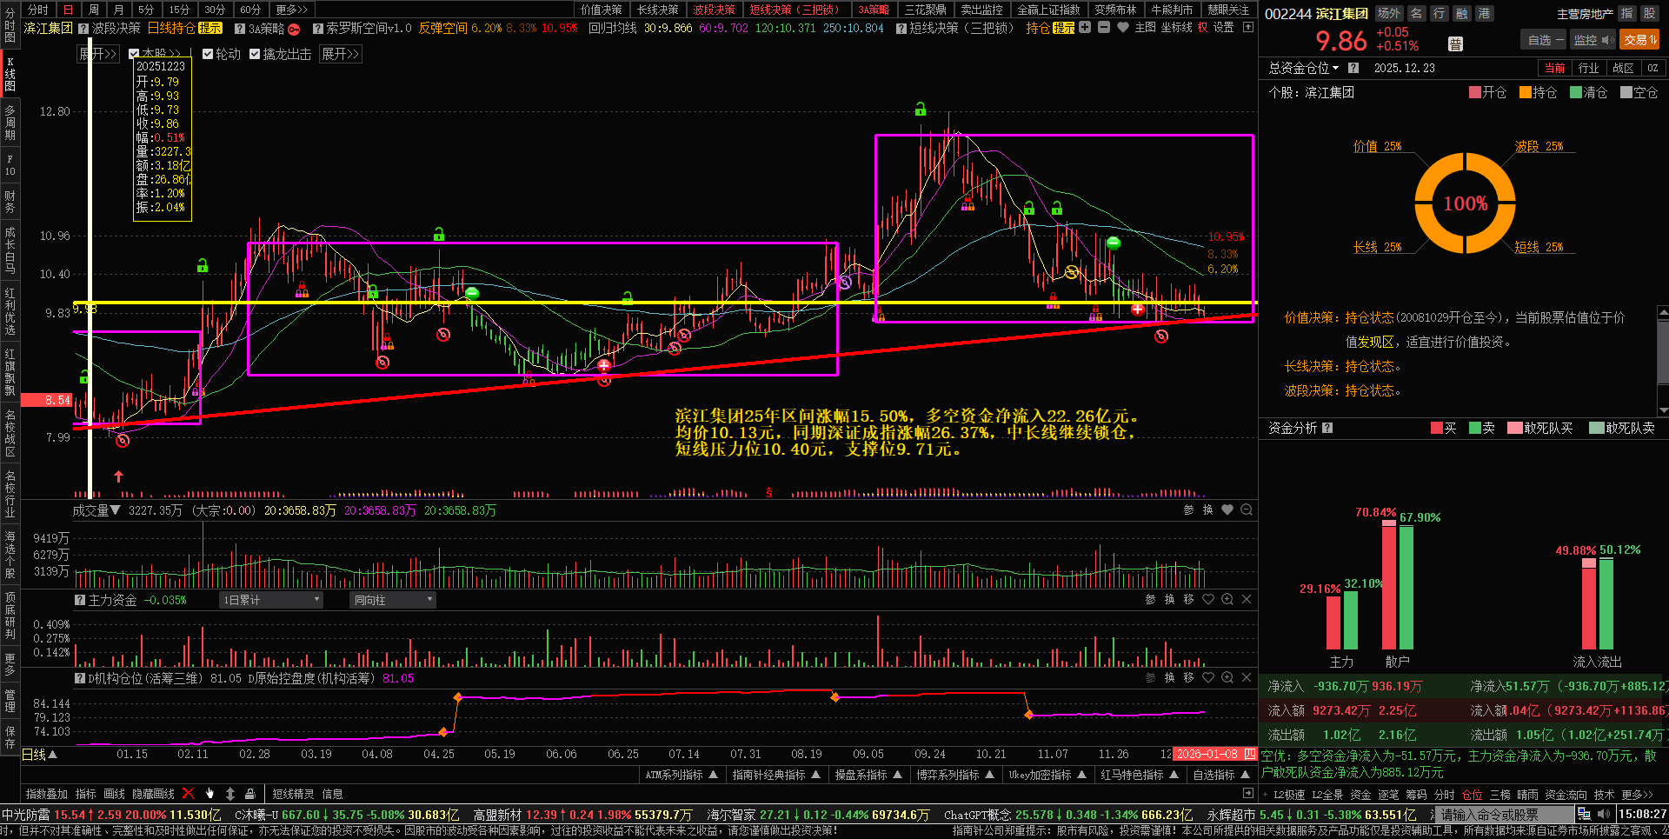Screen dimensions: 1669x839
Task: Toggle the 空仓 legend box
Action: 1626,92
